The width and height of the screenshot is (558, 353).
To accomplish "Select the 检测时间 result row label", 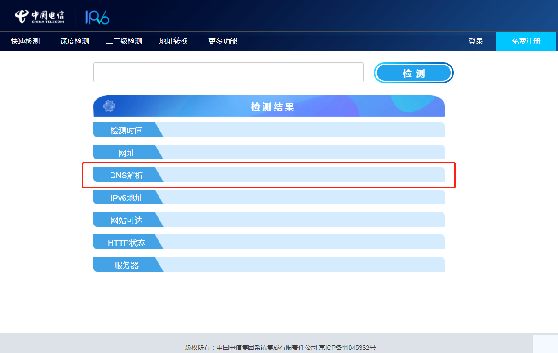I will 126,130.
